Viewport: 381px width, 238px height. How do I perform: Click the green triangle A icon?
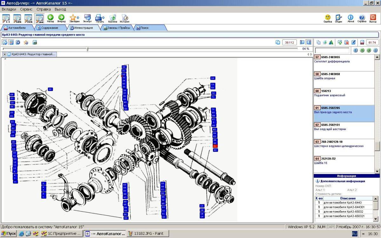click(331, 42)
